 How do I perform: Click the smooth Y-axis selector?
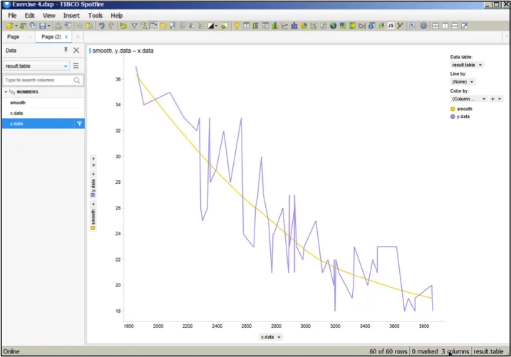pyautogui.click(x=93, y=217)
